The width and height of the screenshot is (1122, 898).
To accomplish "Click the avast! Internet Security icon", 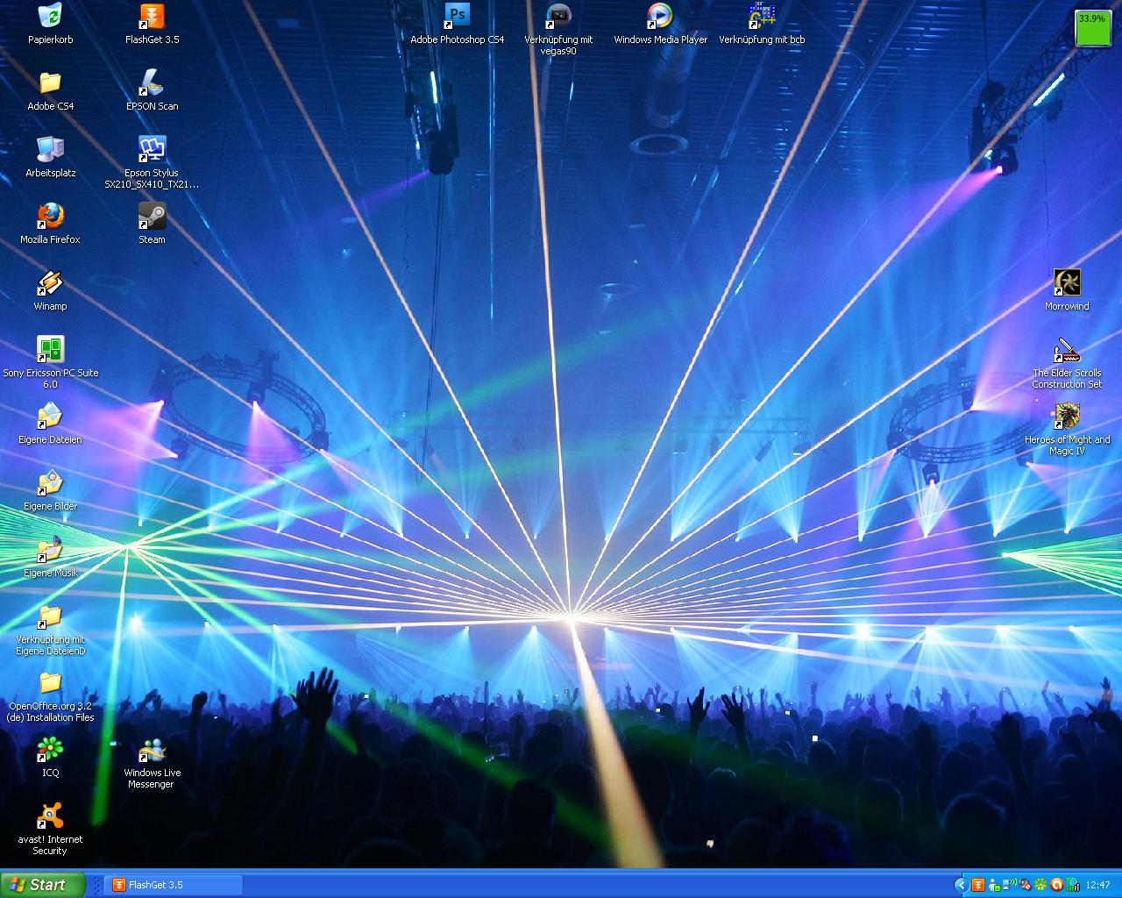I will click(x=50, y=816).
